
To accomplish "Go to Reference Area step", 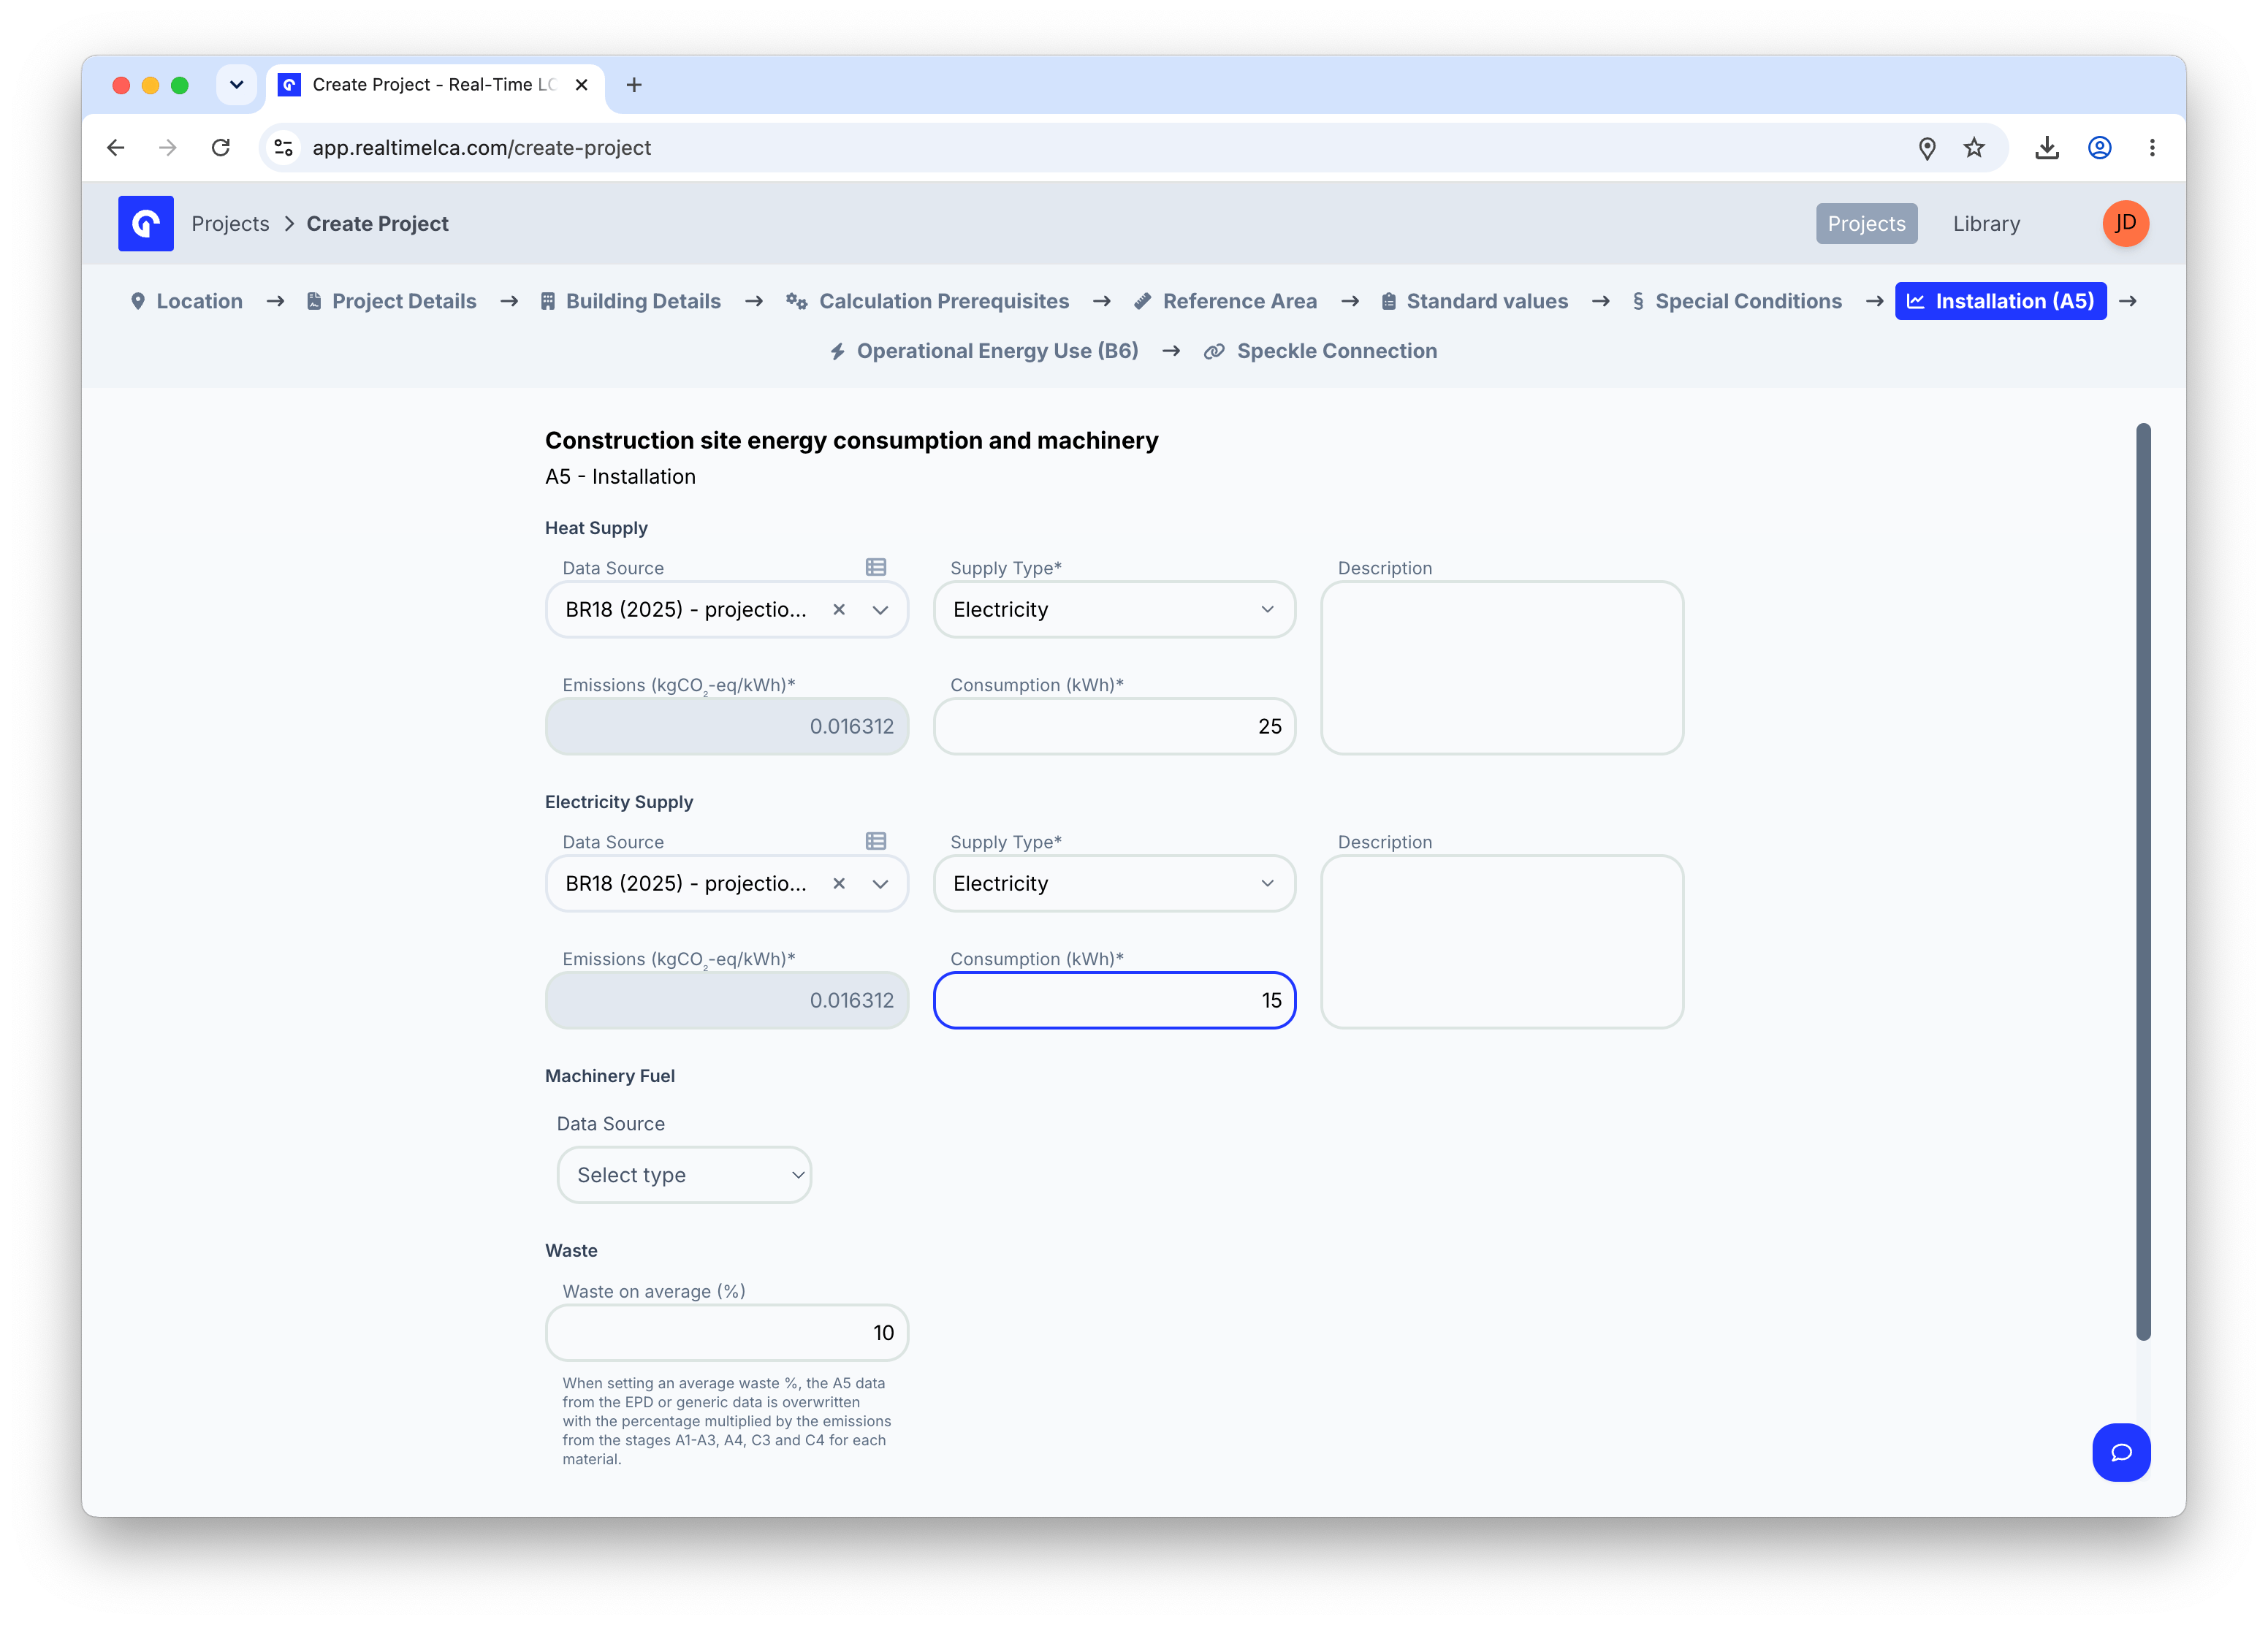I will click(1225, 301).
